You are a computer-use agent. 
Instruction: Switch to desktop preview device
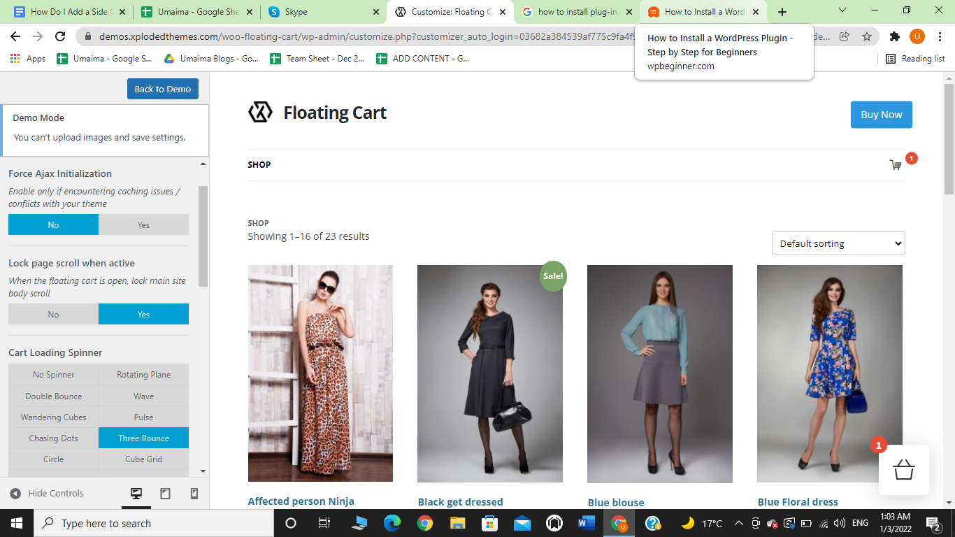136,494
